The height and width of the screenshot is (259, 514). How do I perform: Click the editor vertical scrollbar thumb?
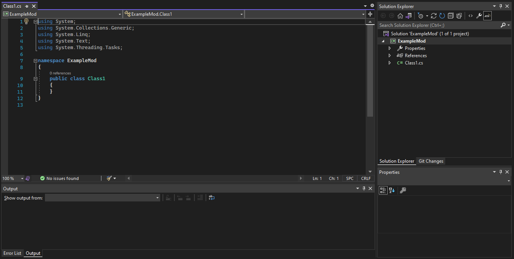click(x=370, y=71)
